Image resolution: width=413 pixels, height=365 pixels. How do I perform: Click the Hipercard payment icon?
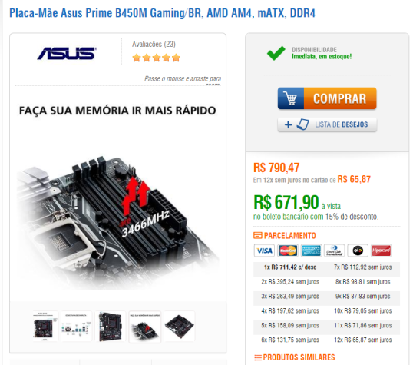pos(381,251)
